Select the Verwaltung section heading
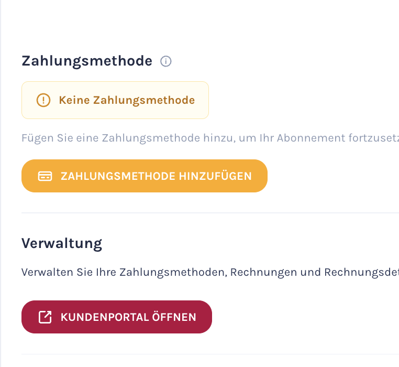 click(x=62, y=243)
